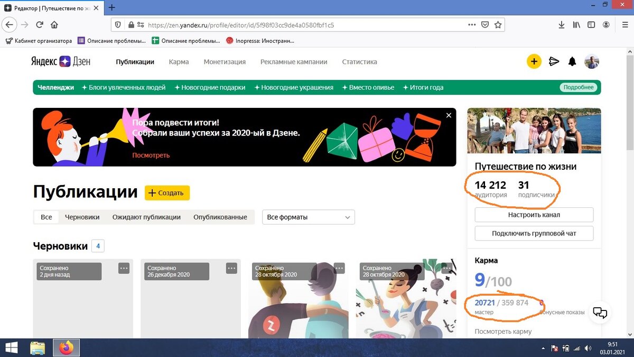Open the notifications bell
634x357 pixels.
(x=572, y=61)
